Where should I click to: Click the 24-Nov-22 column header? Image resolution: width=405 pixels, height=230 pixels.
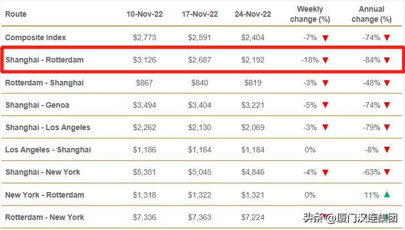[x=252, y=14]
